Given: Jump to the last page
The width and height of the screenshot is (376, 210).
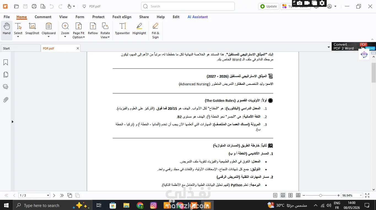Looking at the screenshot, I should tap(62, 195).
